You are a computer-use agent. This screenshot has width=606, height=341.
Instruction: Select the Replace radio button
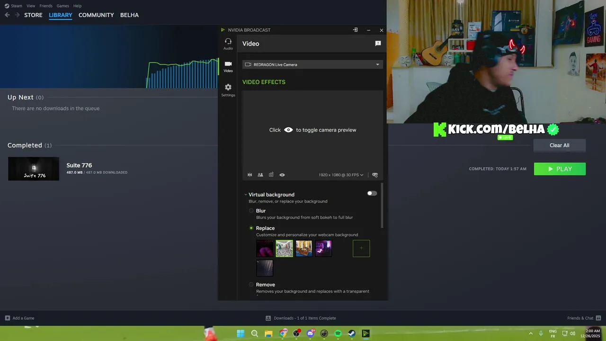251,228
